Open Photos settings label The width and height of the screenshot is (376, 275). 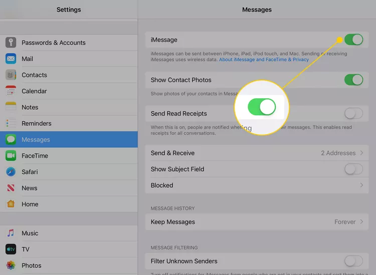tap(32, 265)
